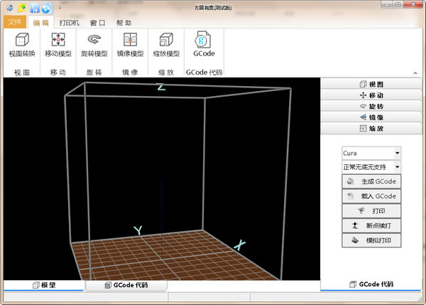Click the 生成 GCode button

[371, 181]
